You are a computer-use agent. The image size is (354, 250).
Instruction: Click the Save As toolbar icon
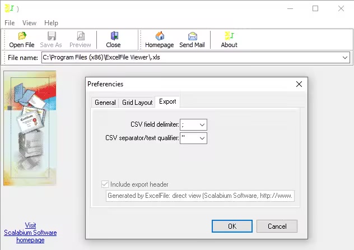point(51,36)
